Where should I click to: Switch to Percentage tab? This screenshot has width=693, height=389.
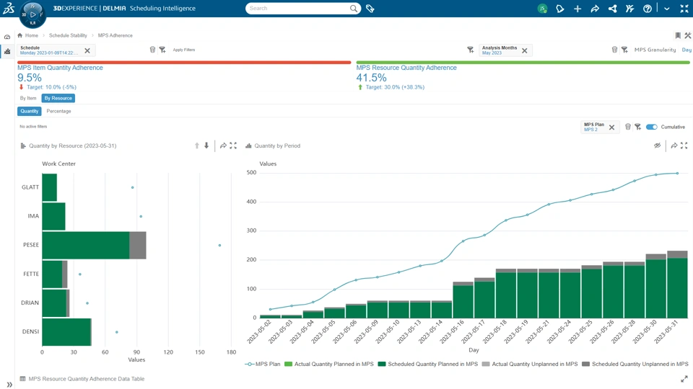58,111
